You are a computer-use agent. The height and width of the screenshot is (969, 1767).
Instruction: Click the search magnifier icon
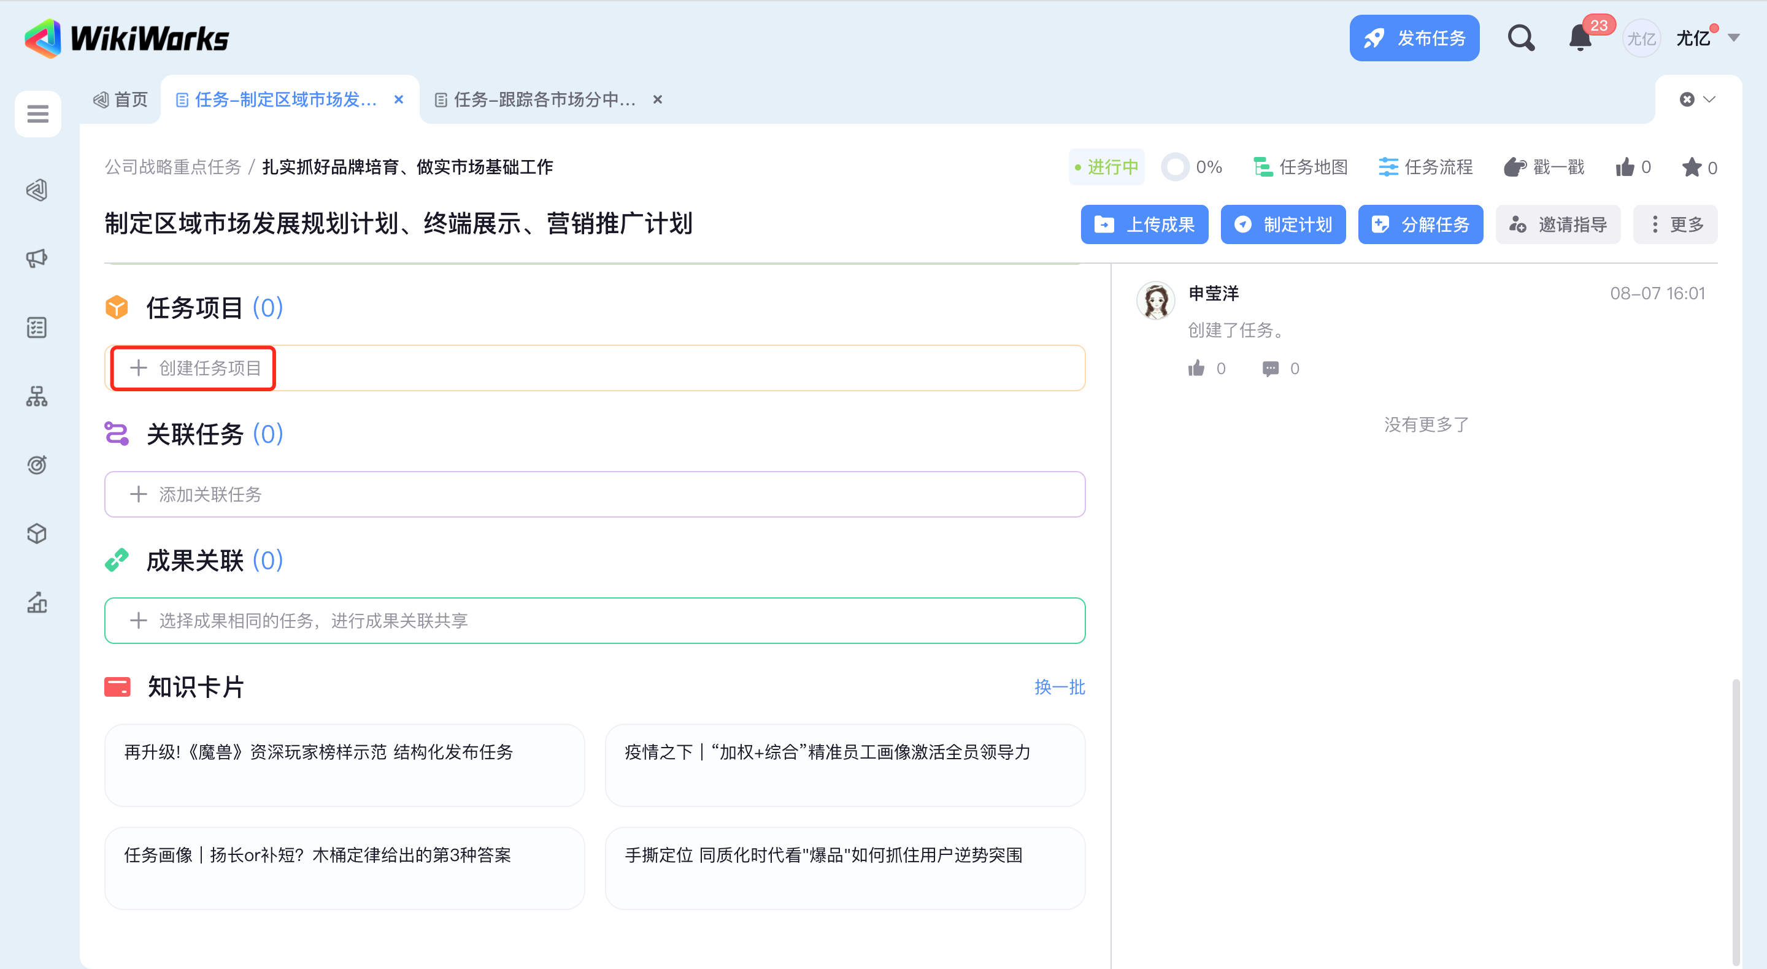[1520, 38]
